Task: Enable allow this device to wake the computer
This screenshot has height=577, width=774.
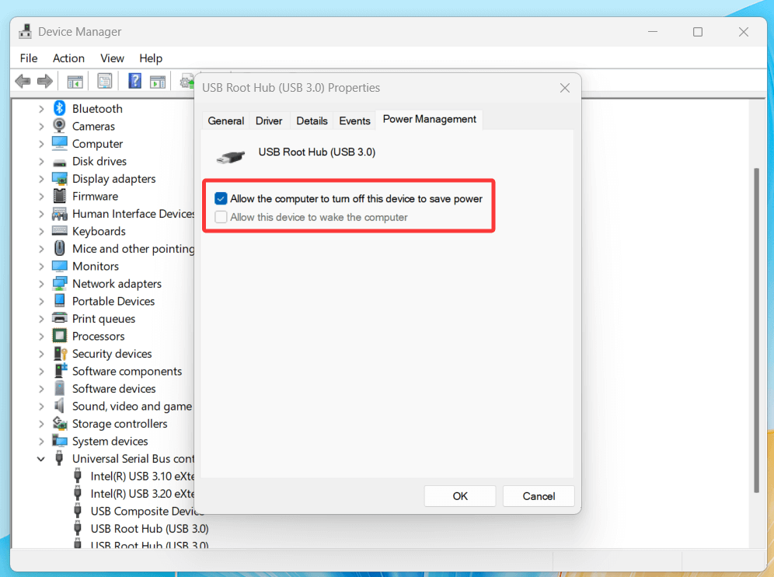Action: click(x=220, y=217)
